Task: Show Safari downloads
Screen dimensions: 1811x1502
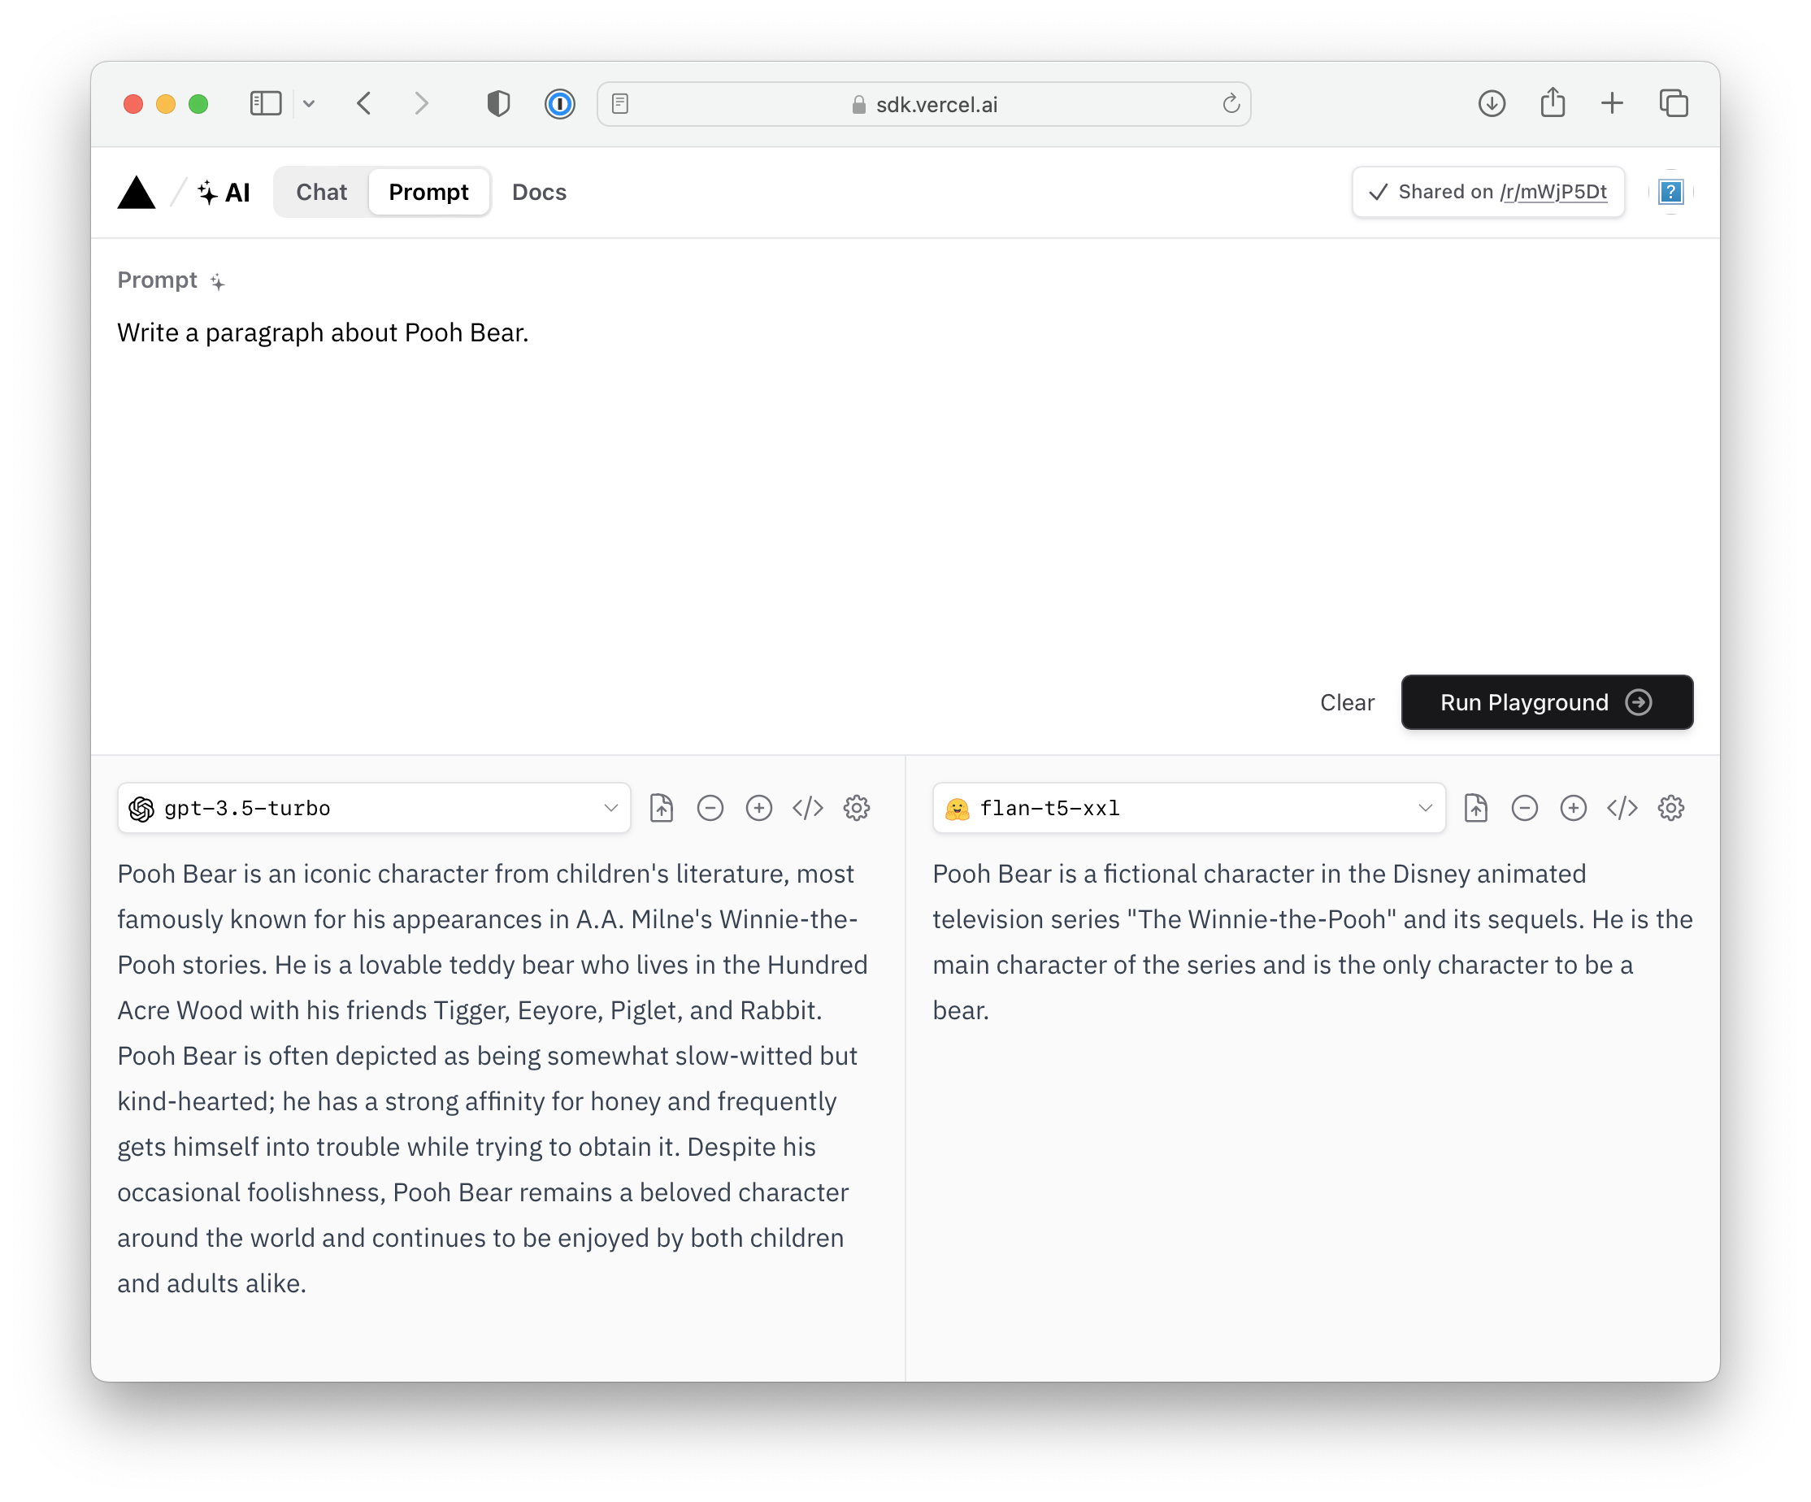Action: (x=1491, y=103)
